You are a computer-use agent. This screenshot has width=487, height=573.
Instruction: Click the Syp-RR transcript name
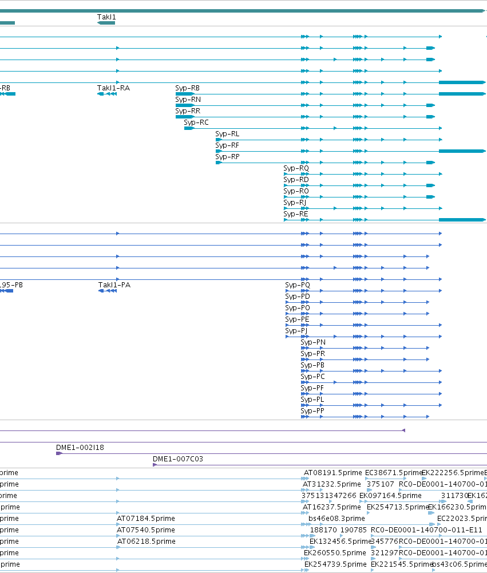188,110
